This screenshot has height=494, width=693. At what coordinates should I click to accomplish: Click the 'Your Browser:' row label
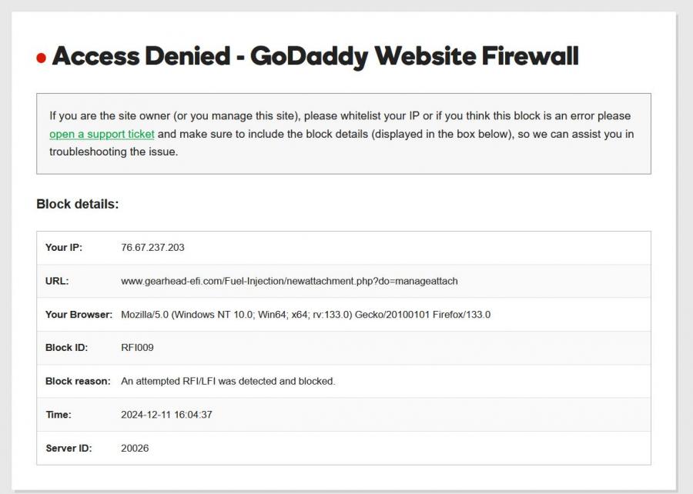(x=79, y=314)
